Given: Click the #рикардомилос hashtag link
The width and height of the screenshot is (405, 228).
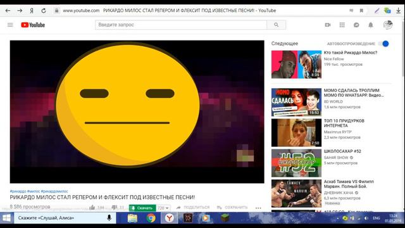Looking at the screenshot, I should point(54,191).
